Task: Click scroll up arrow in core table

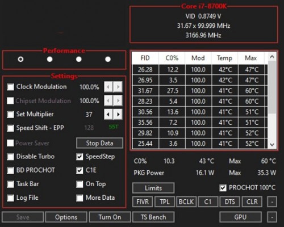Action: 272,57
